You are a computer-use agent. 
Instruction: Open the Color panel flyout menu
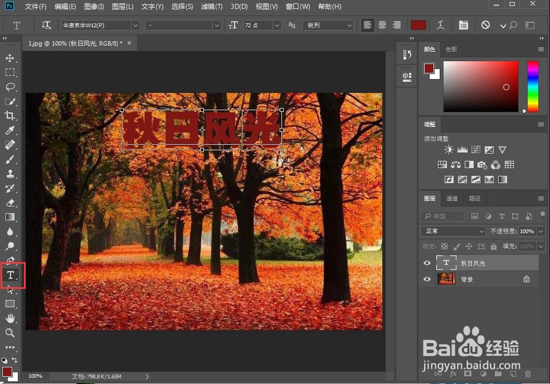point(541,50)
